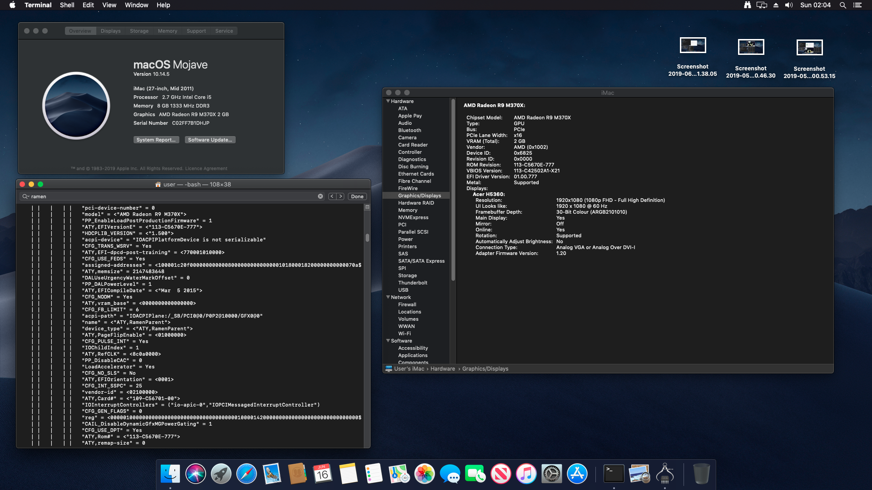Click the volume icon in menu bar

(789, 5)
